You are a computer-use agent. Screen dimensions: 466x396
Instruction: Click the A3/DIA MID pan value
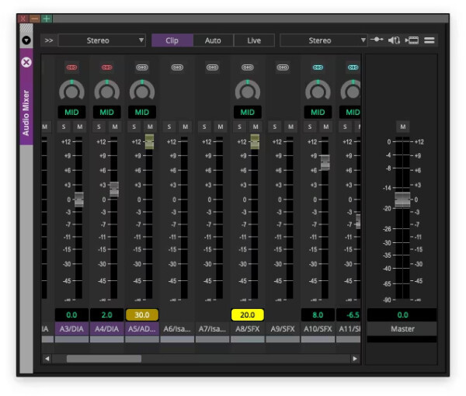[71, 113]
